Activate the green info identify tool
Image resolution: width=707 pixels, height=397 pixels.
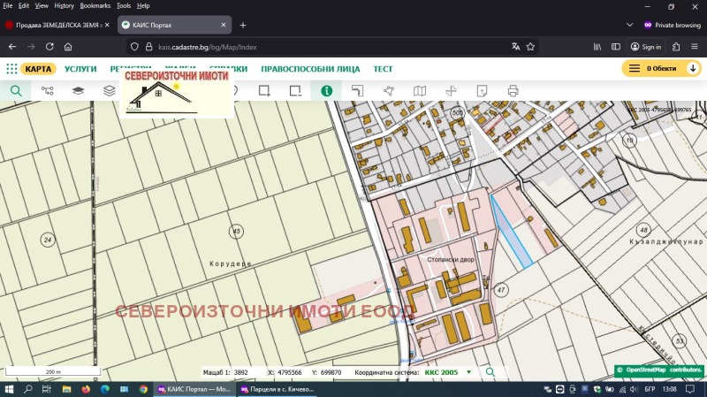click(x=326, y=90)
